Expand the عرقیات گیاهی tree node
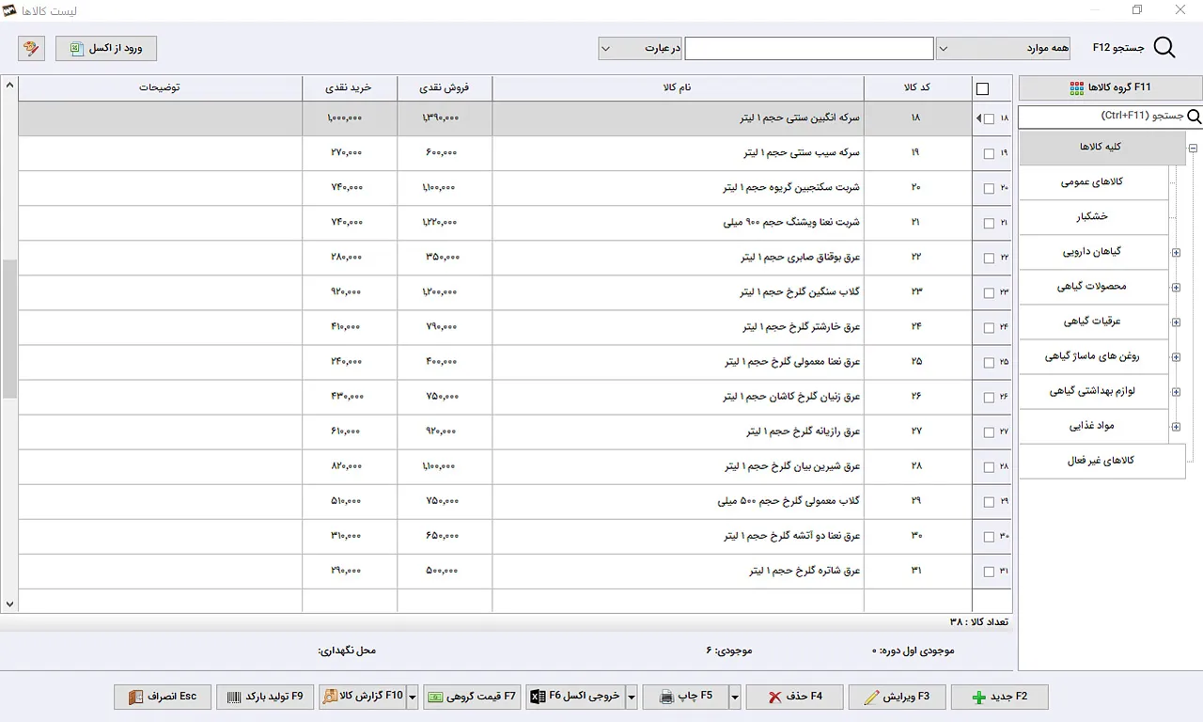Screen dimensions: 1203x722 (1176, 322)
